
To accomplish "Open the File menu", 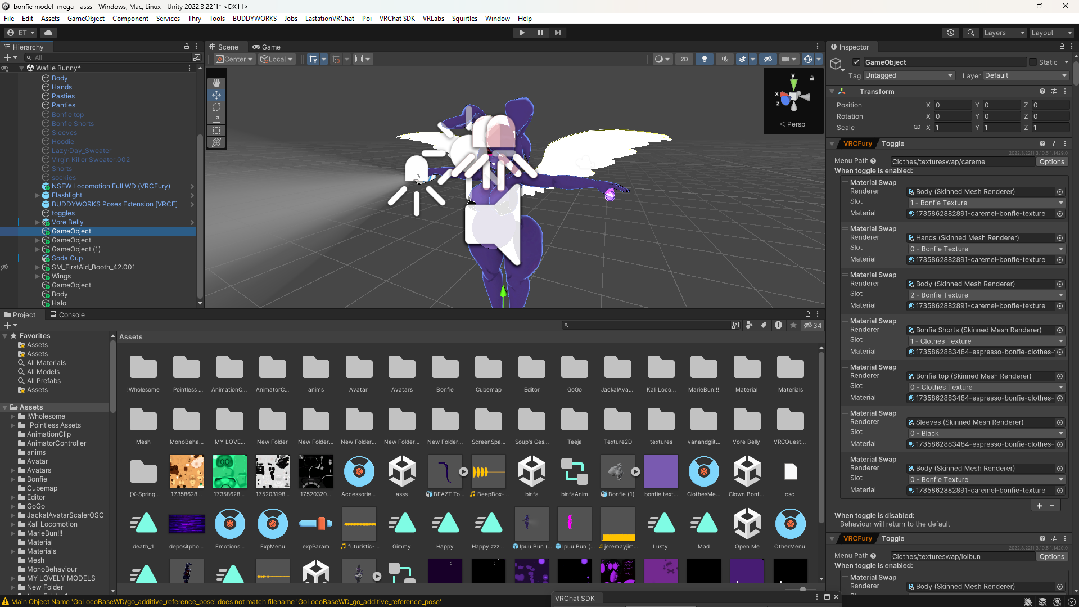I will (9, 19).
